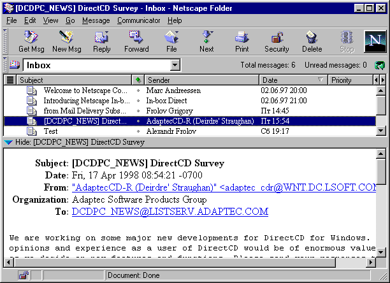Open the Message menu
The width and height of the screenshot is (390, 283).
pos(96,20)
